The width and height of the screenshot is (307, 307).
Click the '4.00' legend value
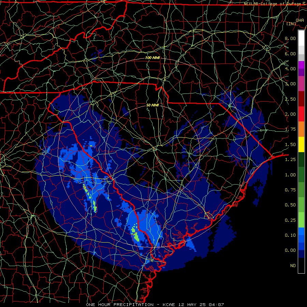[x=290, y=69]
